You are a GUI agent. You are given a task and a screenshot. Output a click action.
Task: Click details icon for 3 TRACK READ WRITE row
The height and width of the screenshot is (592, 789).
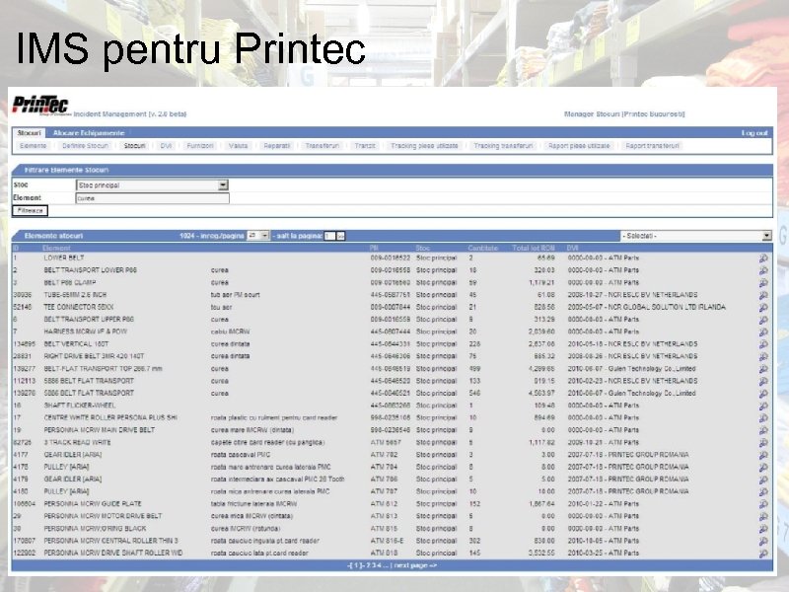point(763,443)
